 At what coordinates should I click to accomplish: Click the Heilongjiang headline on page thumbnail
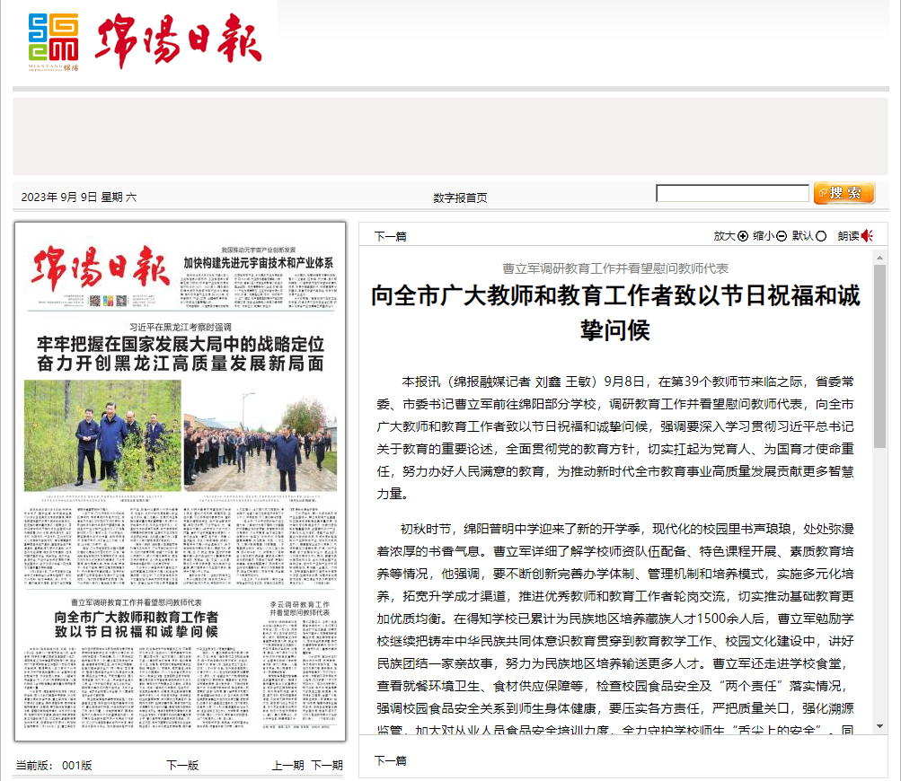tap(180, 353)
